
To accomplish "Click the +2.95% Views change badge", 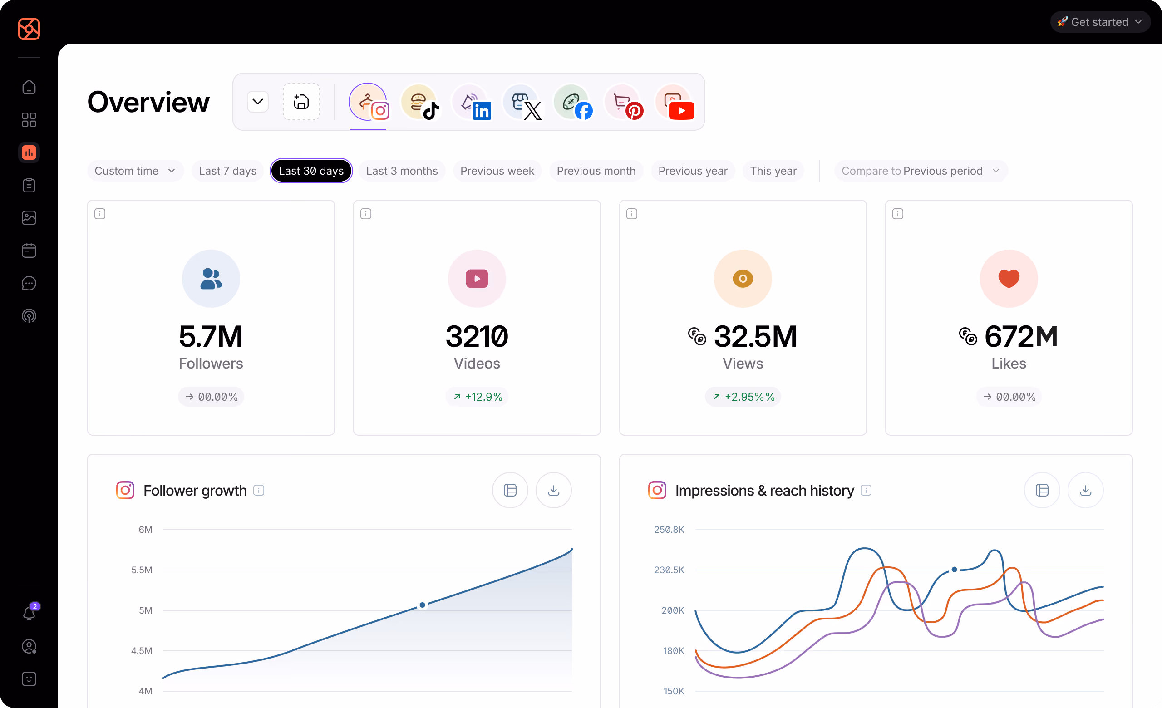I will pyautogui.click(x=743, y=397).
